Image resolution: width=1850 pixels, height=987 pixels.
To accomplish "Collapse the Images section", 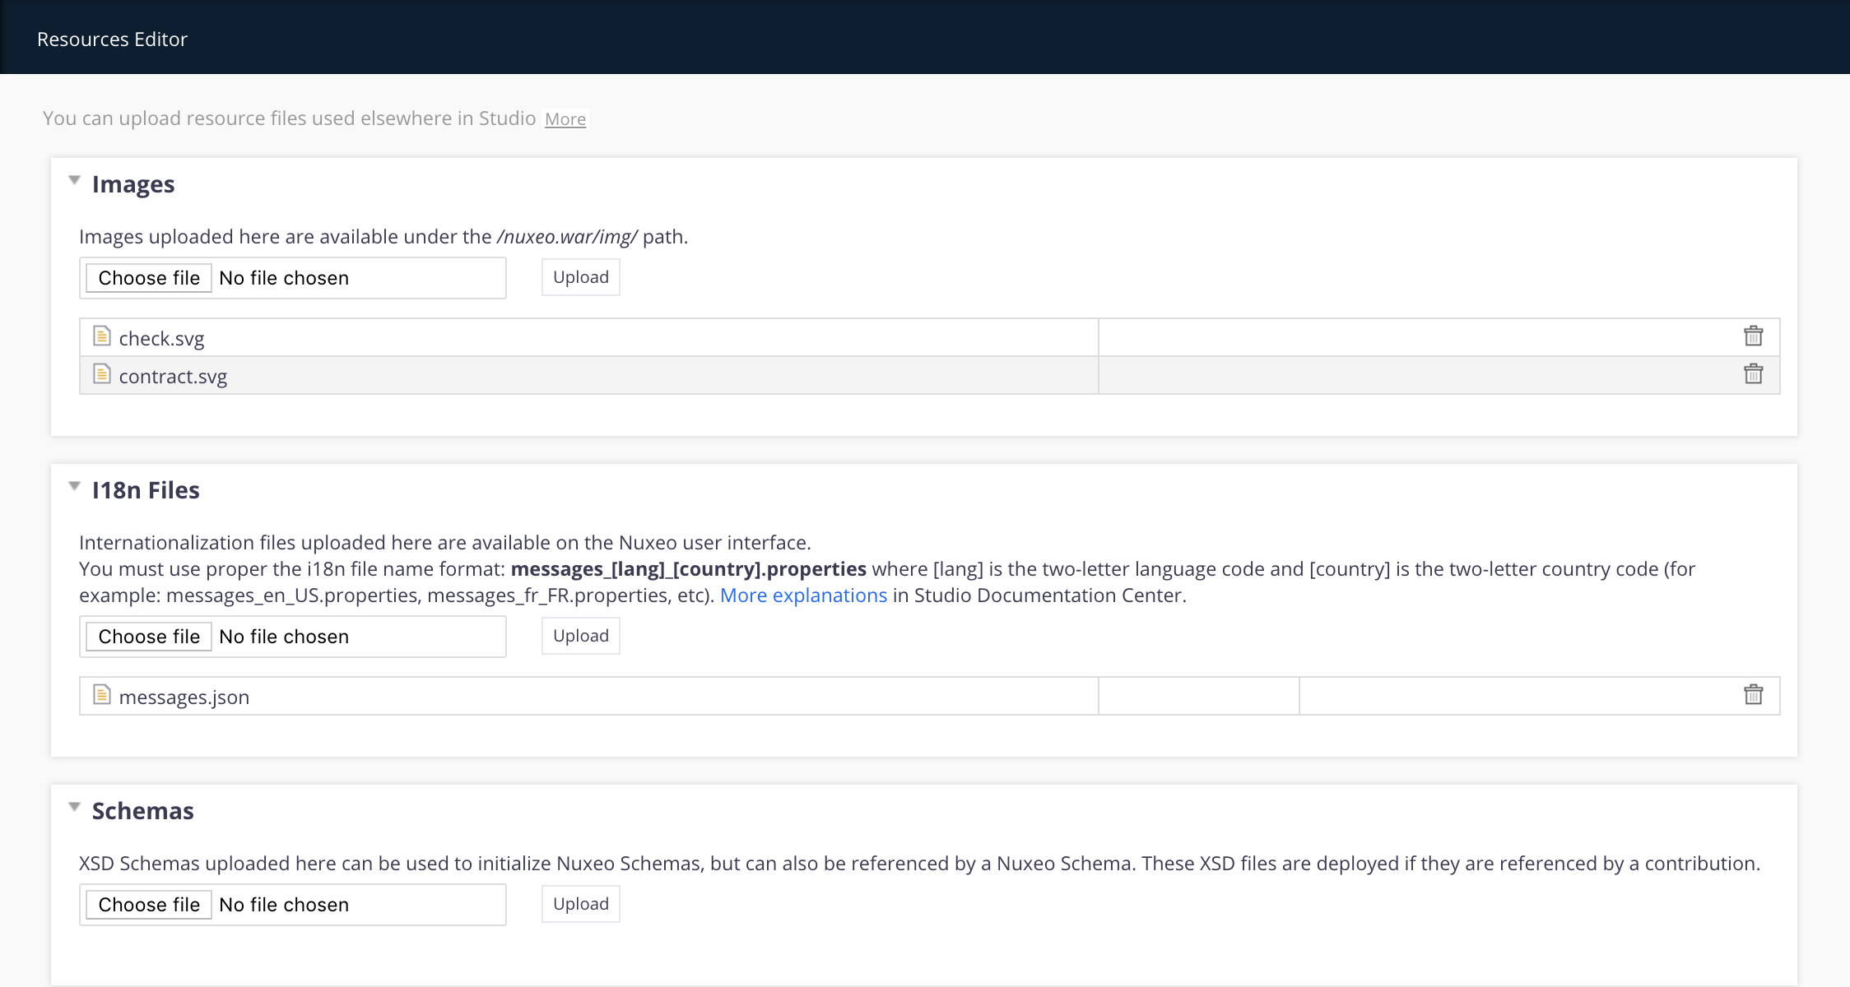I will [x=75, y=180].
